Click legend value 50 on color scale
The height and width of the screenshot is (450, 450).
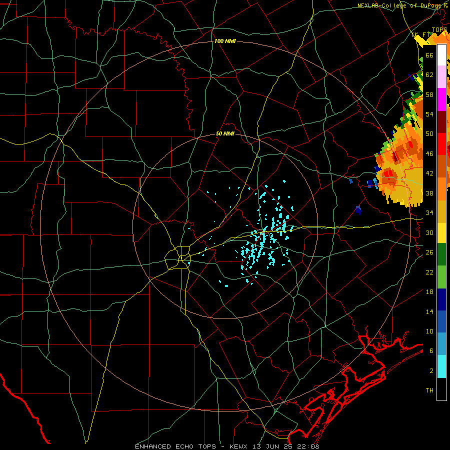click(x=429, y=134)
